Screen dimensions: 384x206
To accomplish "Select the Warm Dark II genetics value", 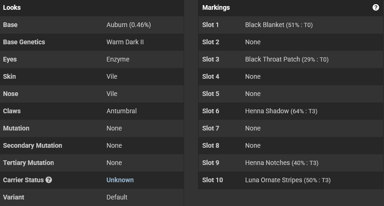I will (125, 42).
